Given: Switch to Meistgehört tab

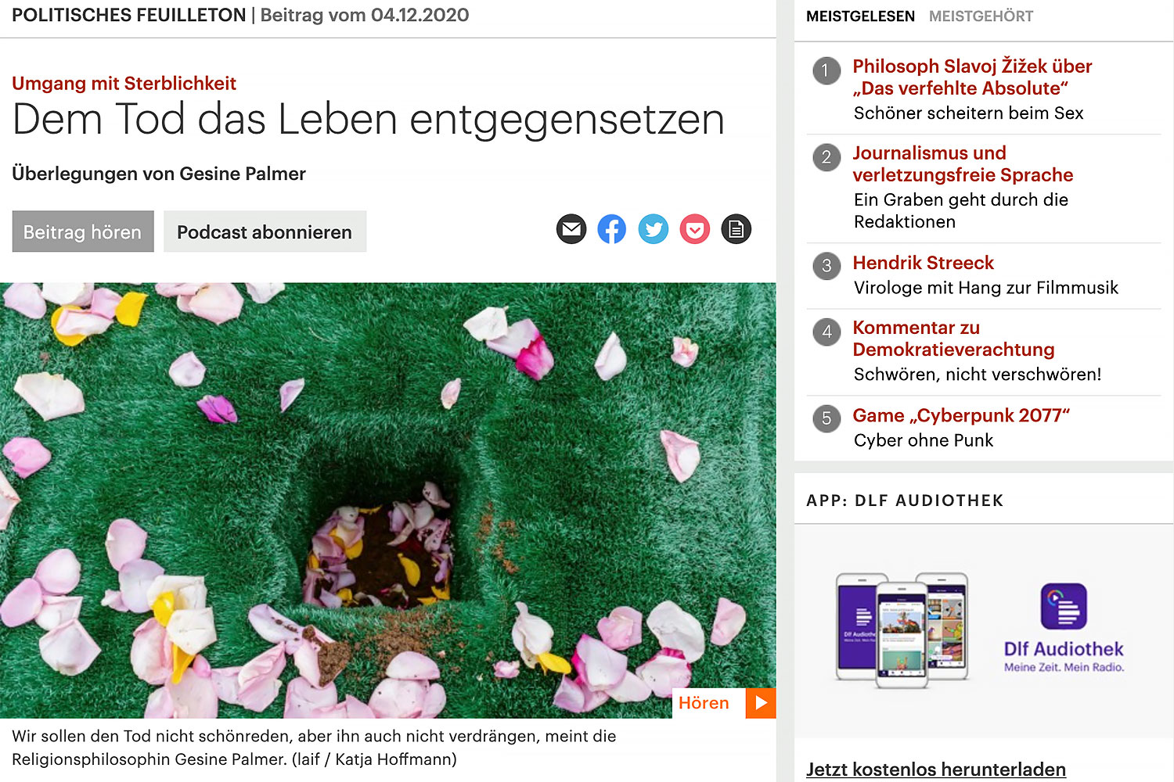Looking at the screenshot, I should tap(981, 16).
